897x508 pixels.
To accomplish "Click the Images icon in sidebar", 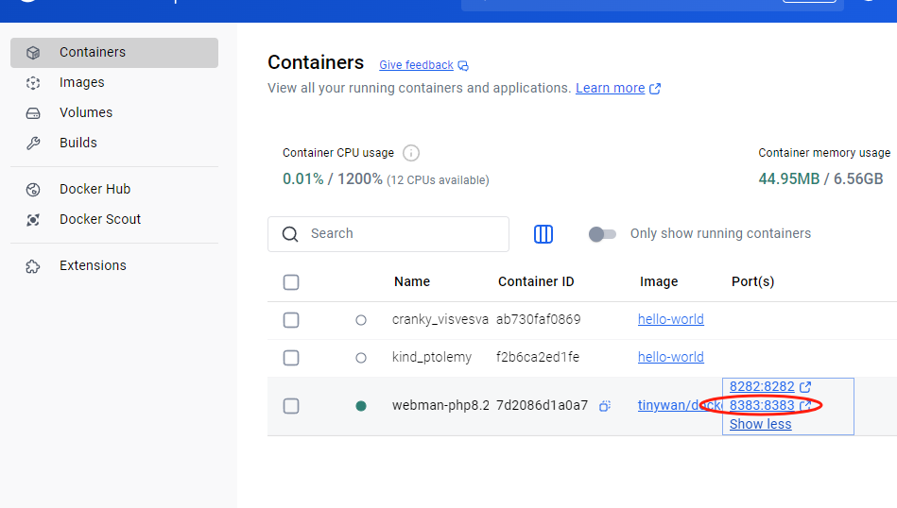I will click(x=33, y=83).
